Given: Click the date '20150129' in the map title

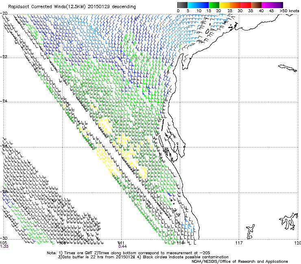Looking at the screenshot, I should pos(99,7).
